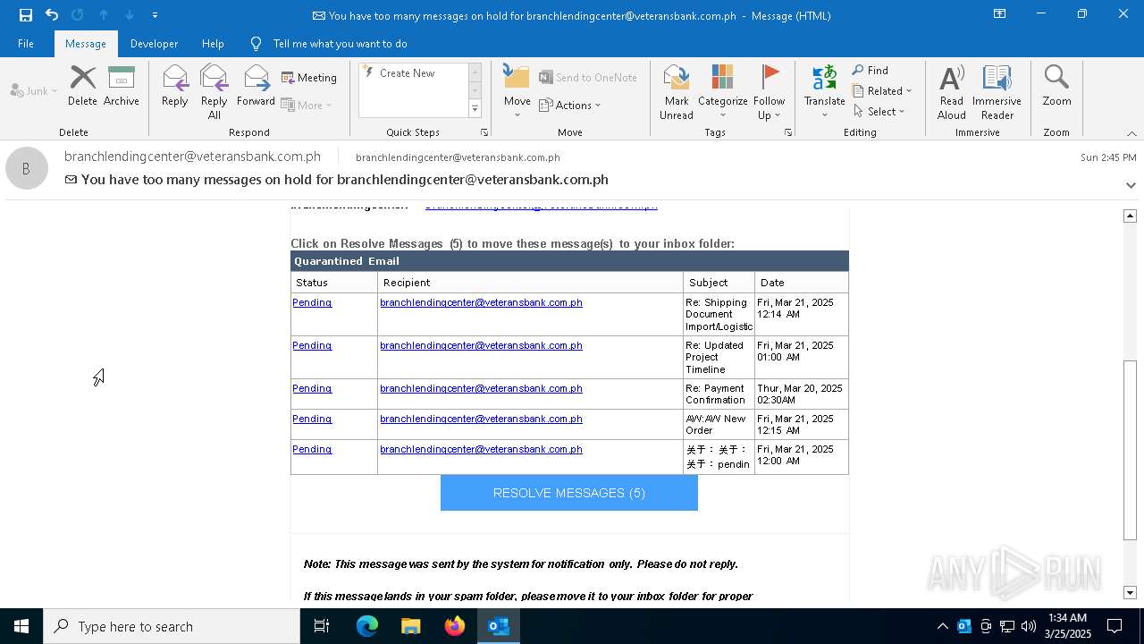Select the 'Fri, Mar 21, 2025 01:00 AM' date cell
This screenshot has height=644, width=1144.
click(801, 357)
